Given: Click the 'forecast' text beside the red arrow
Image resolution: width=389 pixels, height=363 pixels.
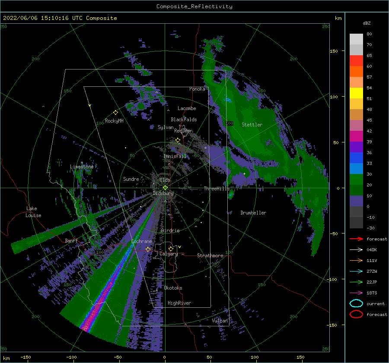Looking at the screenshot, I should tap(377, 239).
